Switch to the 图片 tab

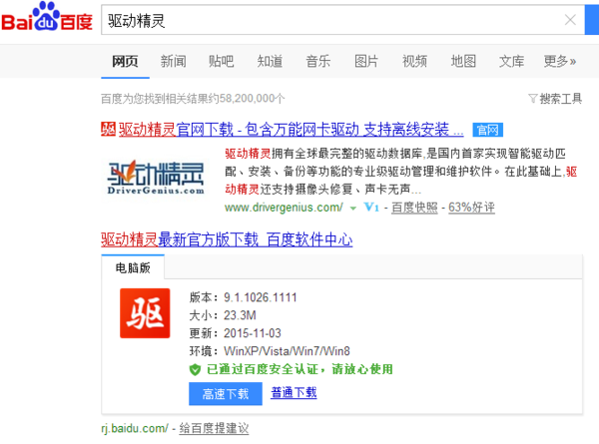tap(366, 61)
